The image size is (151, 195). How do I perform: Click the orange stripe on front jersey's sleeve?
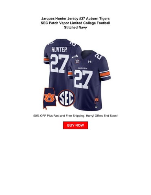click(x=105, y=74)
